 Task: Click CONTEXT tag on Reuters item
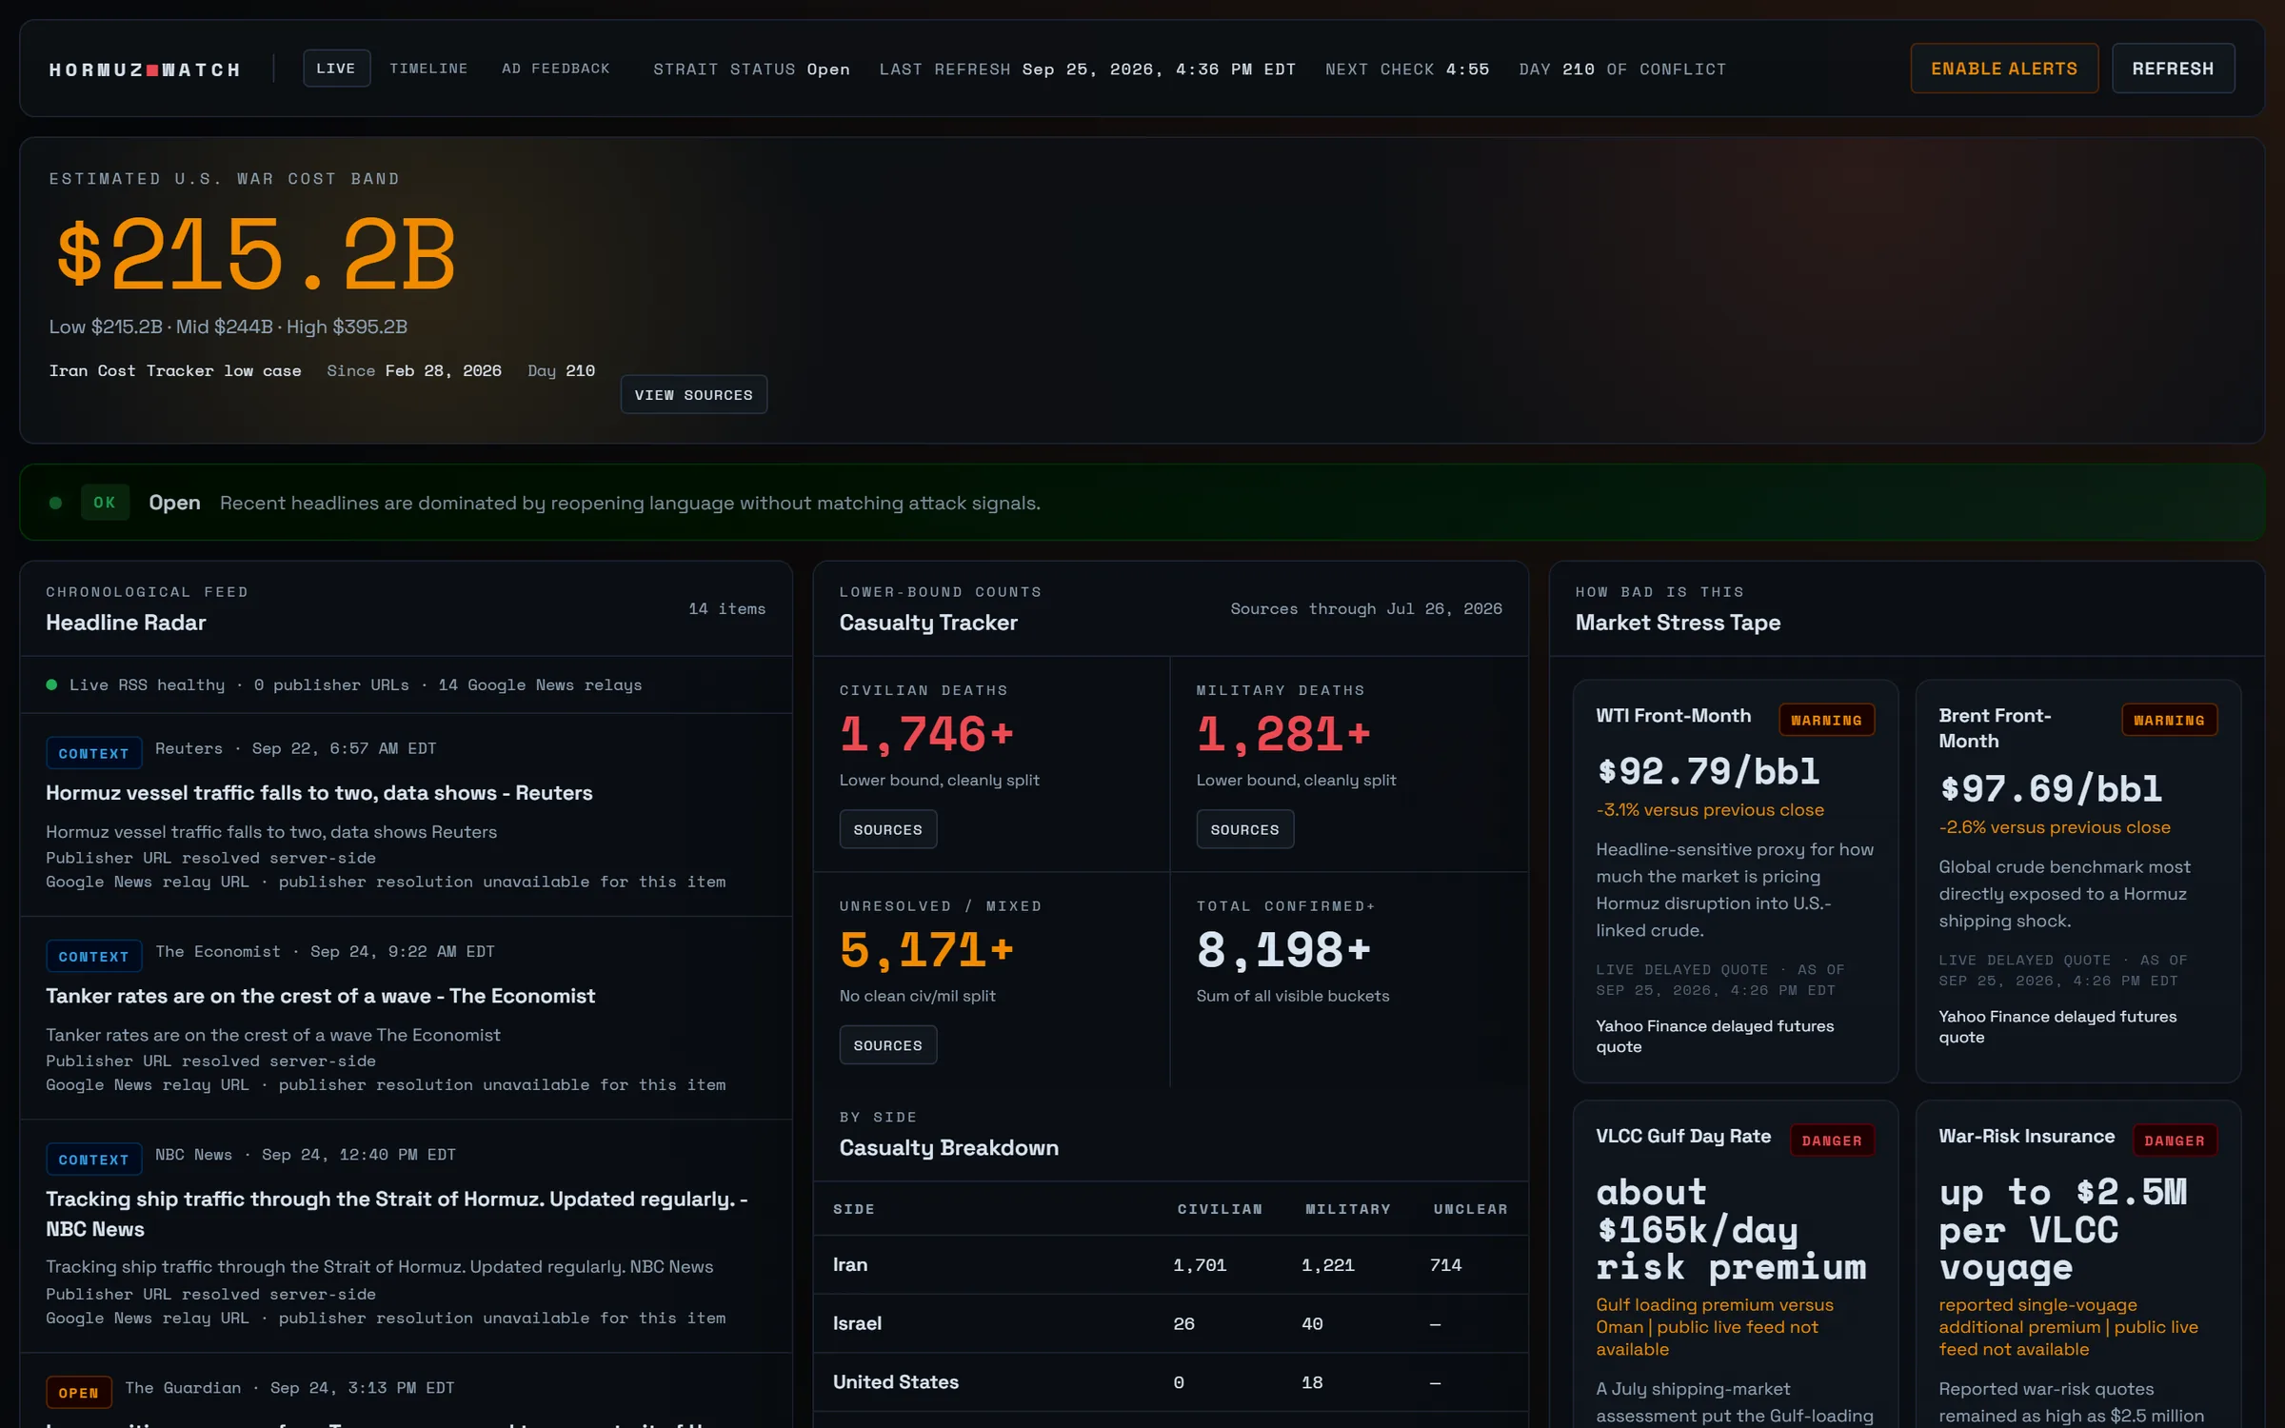click(x=93, y=753)
